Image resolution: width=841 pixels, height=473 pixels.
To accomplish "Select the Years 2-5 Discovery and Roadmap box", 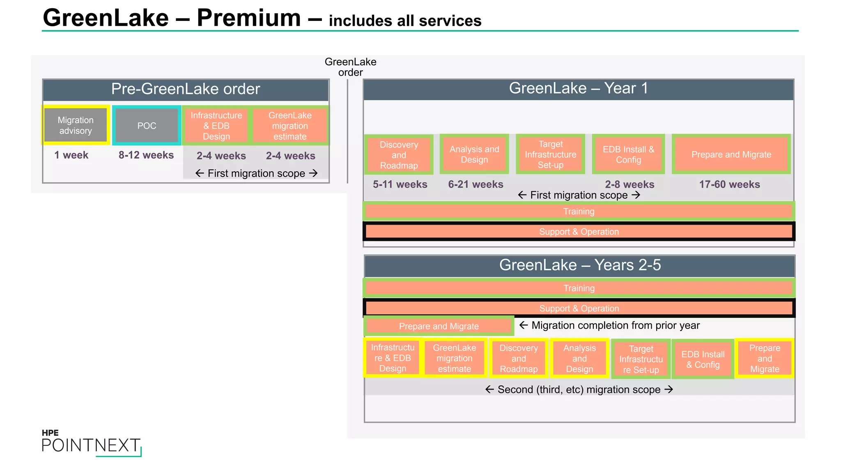I will point(518,358).
